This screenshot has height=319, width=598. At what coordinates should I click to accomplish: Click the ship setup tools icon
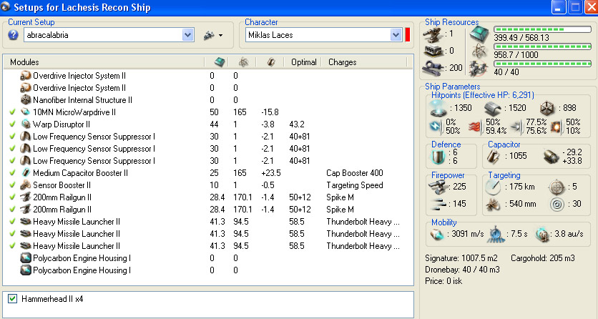[209, 34]
